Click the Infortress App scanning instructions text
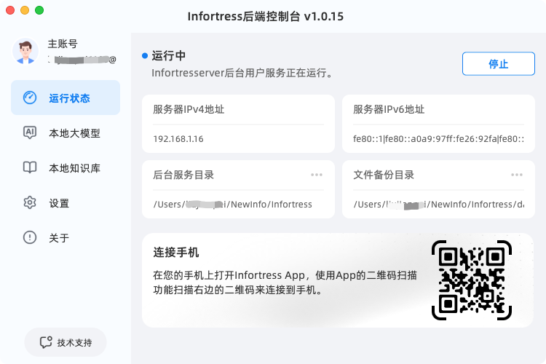 click(285, 282)
